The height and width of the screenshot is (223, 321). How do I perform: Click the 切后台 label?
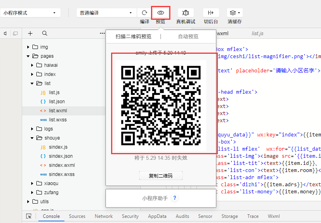[211, 21]
